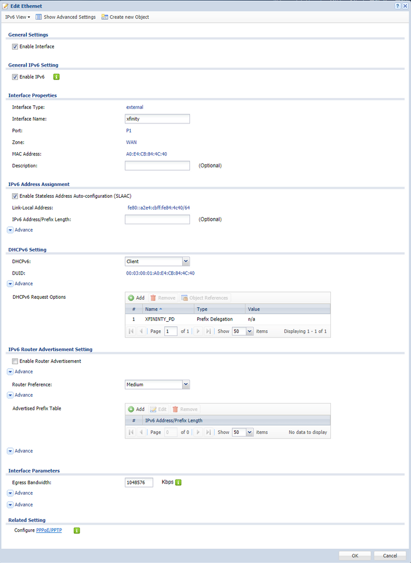Click the link-local address fe80::a2e4:cbff:fe84:4c40/64

point(159,207)
